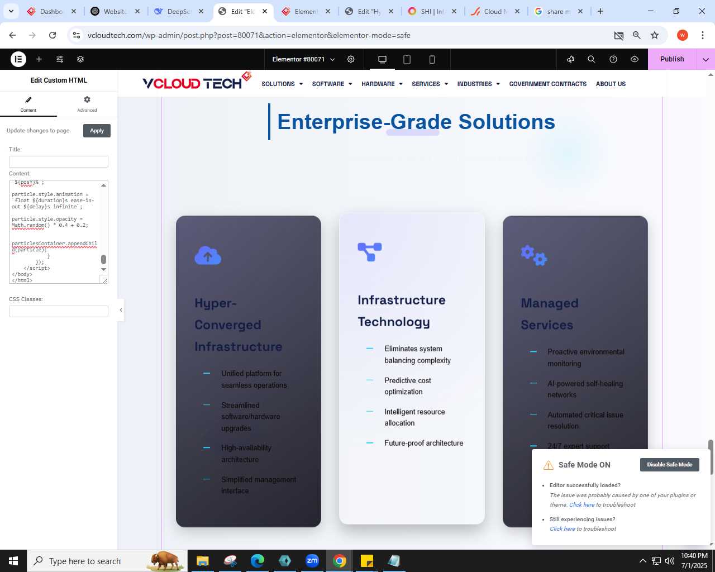
Task: Click the Windows taskbar search box
Action: pyautogui.click(x=106, y=561)
